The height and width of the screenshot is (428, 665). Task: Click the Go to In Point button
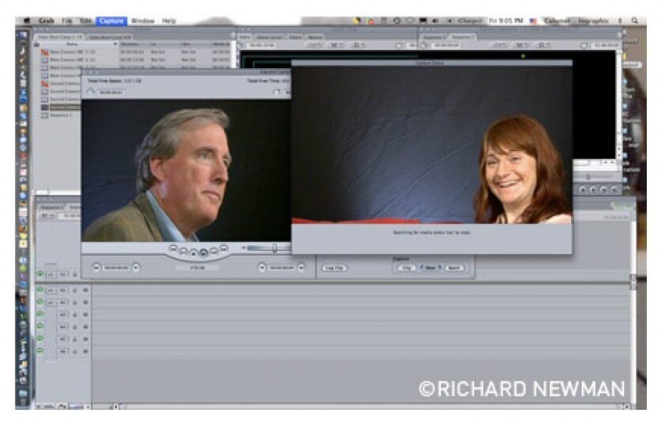[x=135, y=267]
